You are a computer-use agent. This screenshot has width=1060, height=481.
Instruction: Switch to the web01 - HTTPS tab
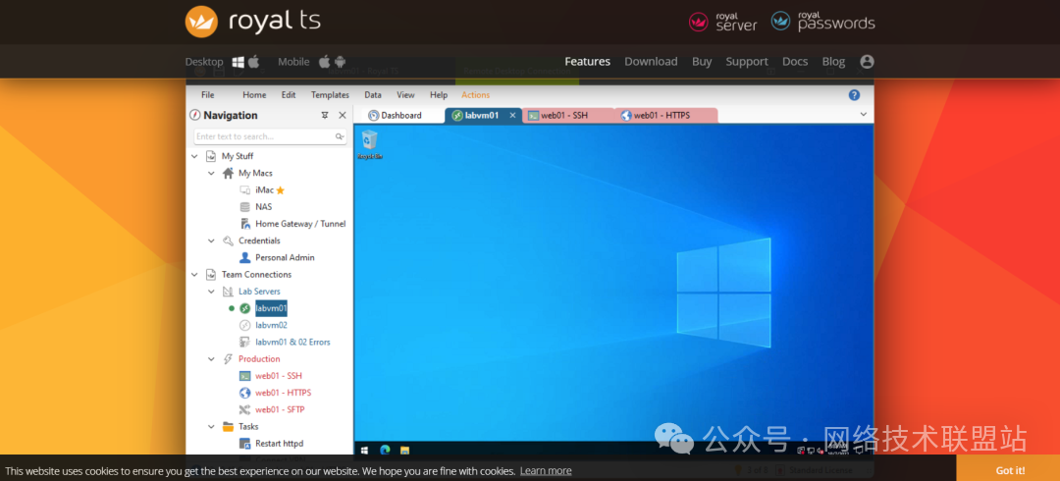[x=665, y=116]
